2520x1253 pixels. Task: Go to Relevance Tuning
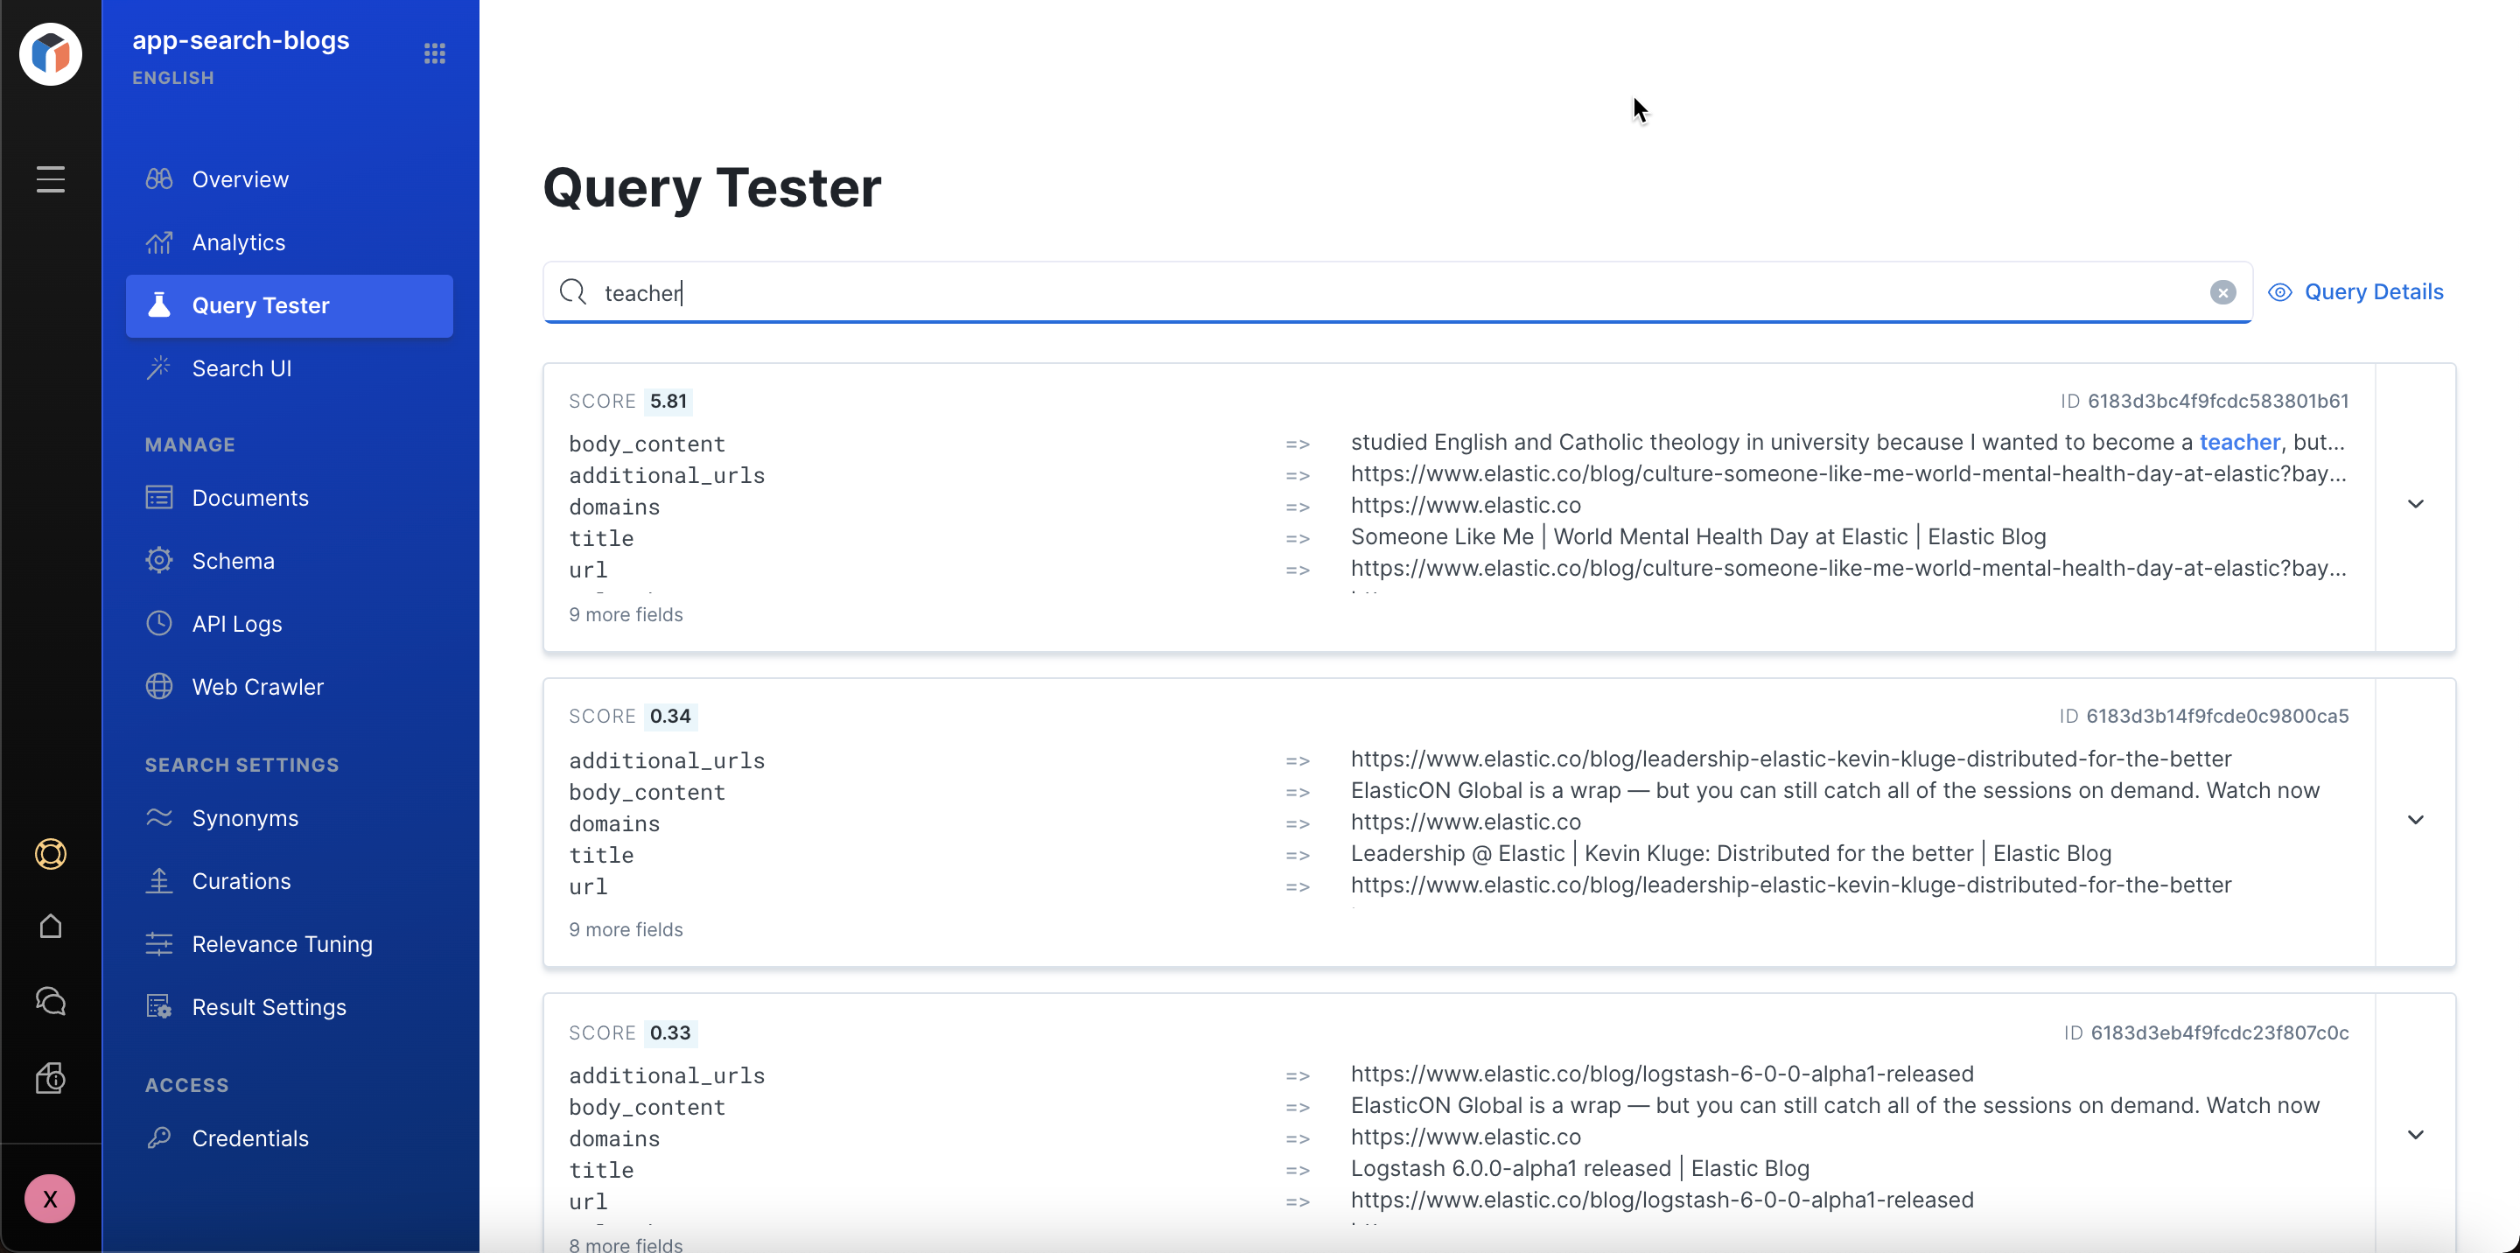click(x=282, y=943)
